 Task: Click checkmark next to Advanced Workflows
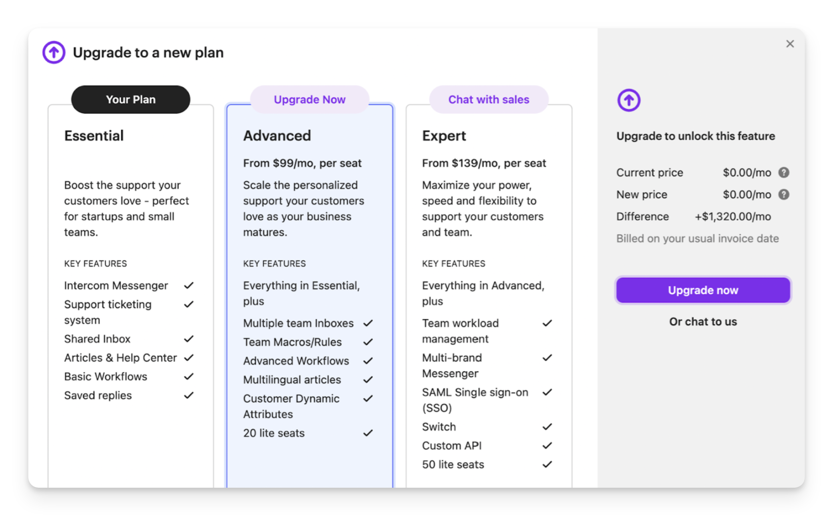click(x=368, y=361)
